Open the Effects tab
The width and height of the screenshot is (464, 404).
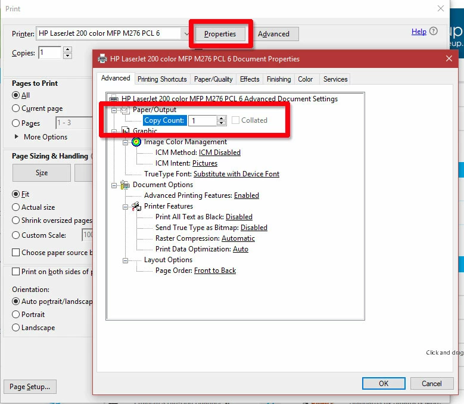[x=250, y=79]
